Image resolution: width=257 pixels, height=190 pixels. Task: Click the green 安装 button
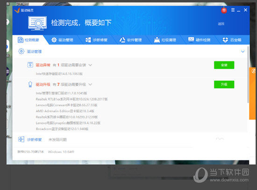click(x=224, y=65)
